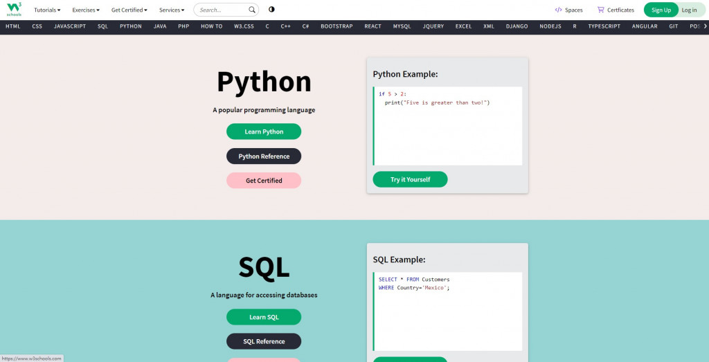Click inside the SQL example code box
The height and width of the screenshot is (362, 709).
[x=448, y=311]
